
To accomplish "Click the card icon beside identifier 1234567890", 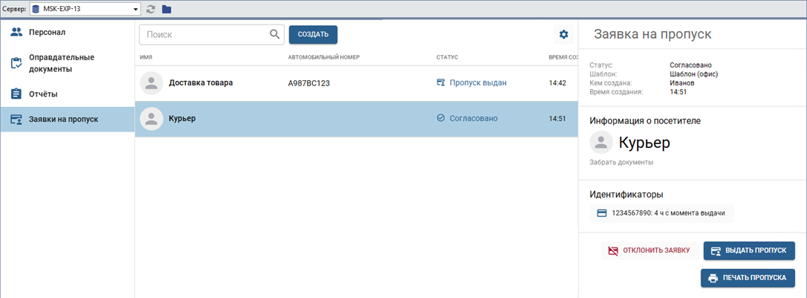I will pyautogui.click(x=602, y=213).
